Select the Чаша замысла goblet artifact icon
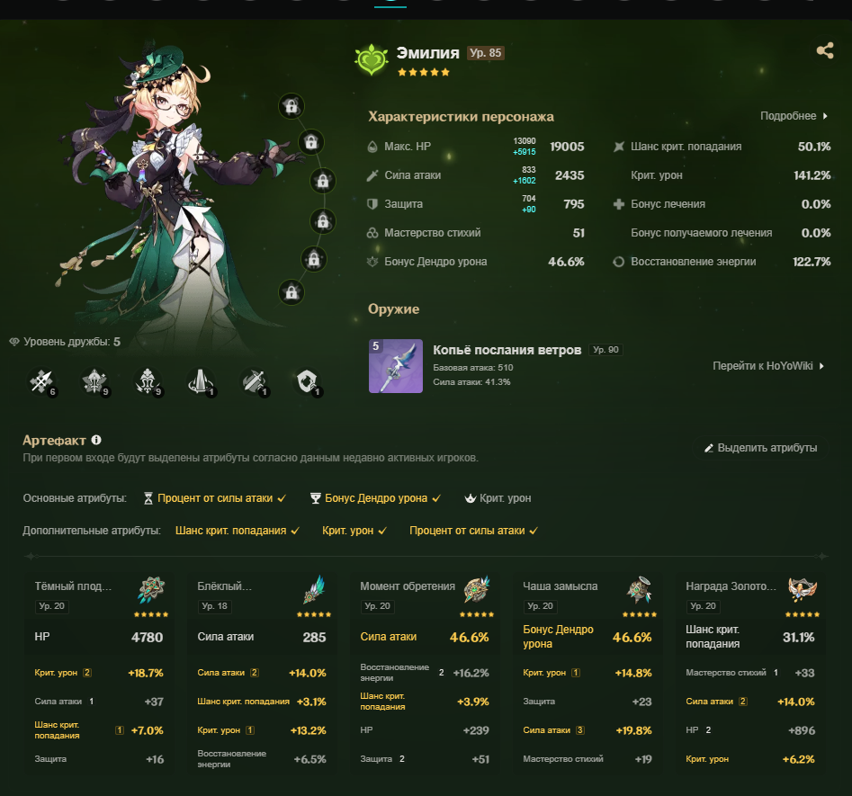Viewport: 852px width, 796px height. tap(640, 590)
